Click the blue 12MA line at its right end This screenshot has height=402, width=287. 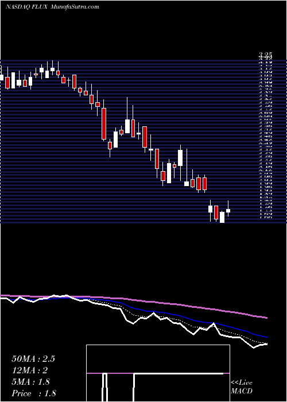pos(266,337)
